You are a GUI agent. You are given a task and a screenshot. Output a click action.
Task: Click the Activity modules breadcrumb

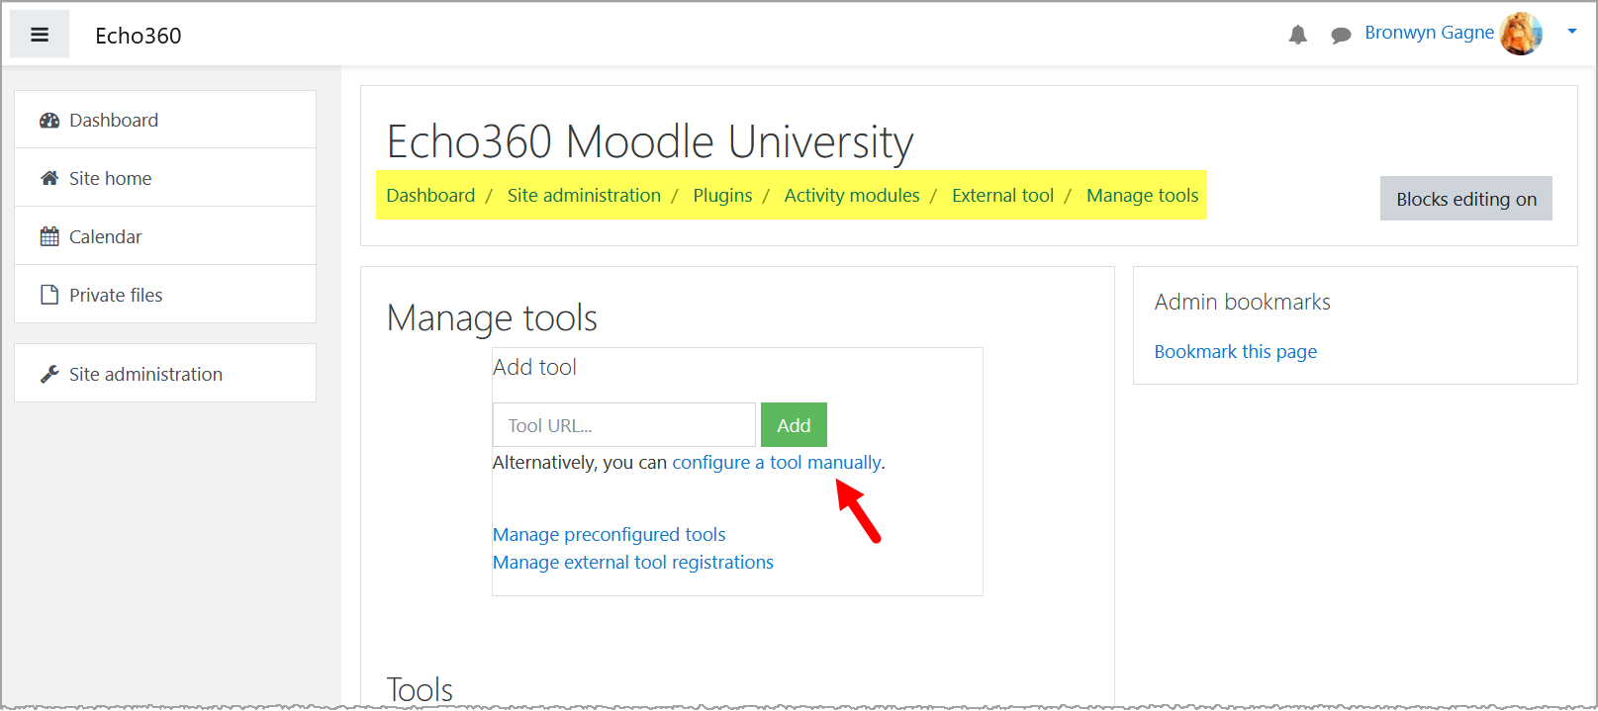852,196
